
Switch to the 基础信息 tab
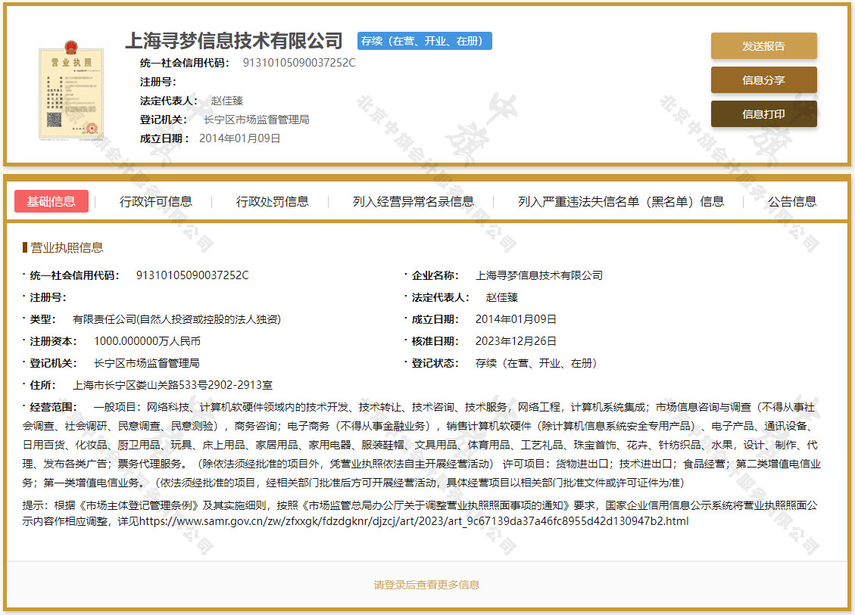51,201
